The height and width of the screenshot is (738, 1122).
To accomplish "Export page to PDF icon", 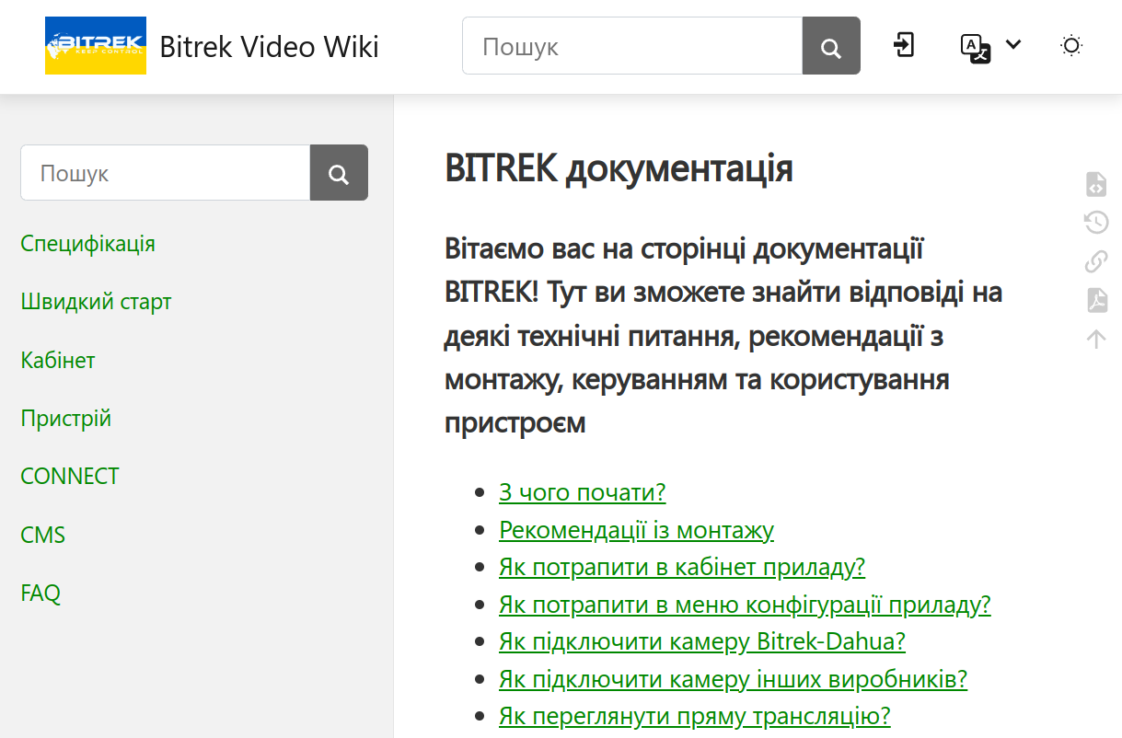I will (x=1096, y=300).
